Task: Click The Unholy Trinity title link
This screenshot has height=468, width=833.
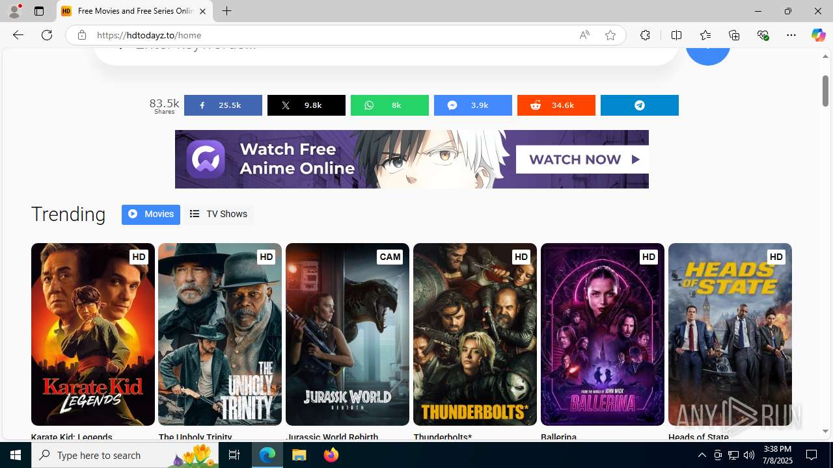Action: 195,437
